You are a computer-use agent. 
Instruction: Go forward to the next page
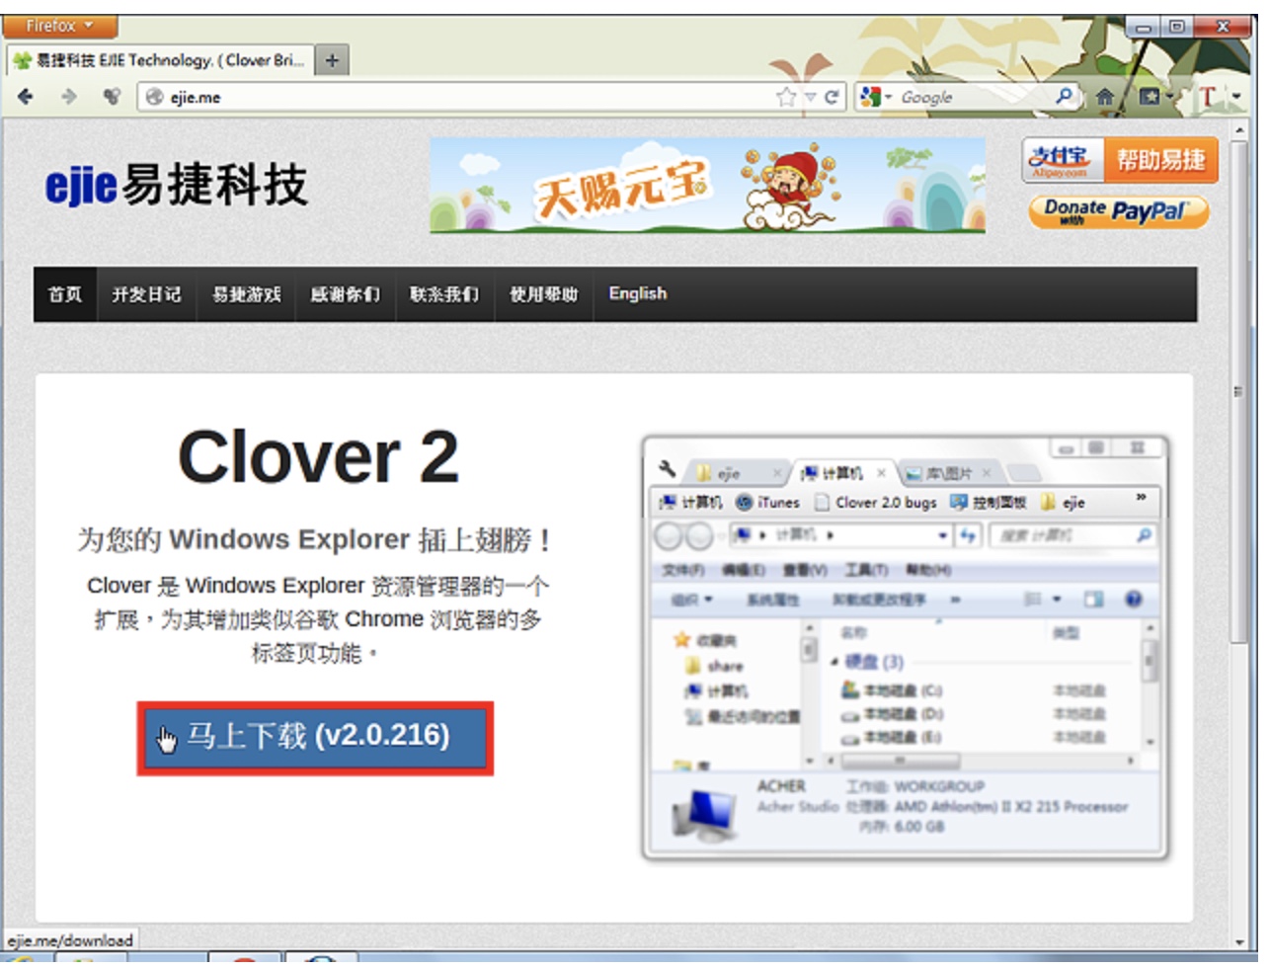pyautogui.click(x=68, y=97)
